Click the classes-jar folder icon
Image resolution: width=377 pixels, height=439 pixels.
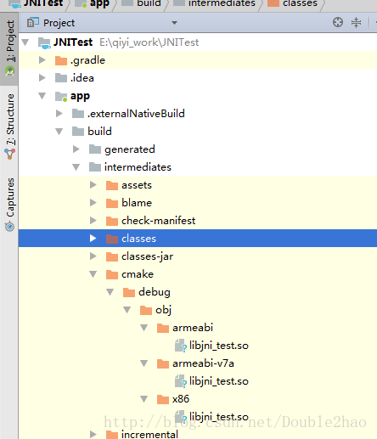(x=112, y=256)
